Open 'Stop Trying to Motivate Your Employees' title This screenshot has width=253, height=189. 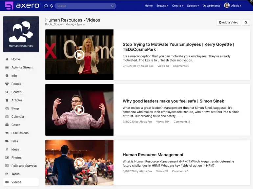(x=178, y=47)
